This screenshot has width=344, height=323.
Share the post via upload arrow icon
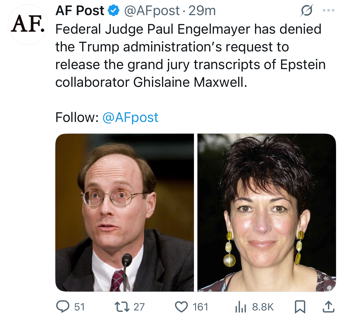point(328,307)
